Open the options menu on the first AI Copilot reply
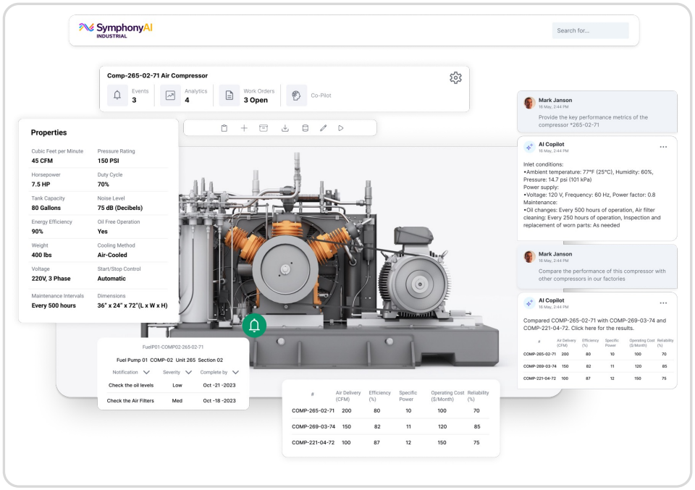695x490 pixels. (x=663, y=146)
